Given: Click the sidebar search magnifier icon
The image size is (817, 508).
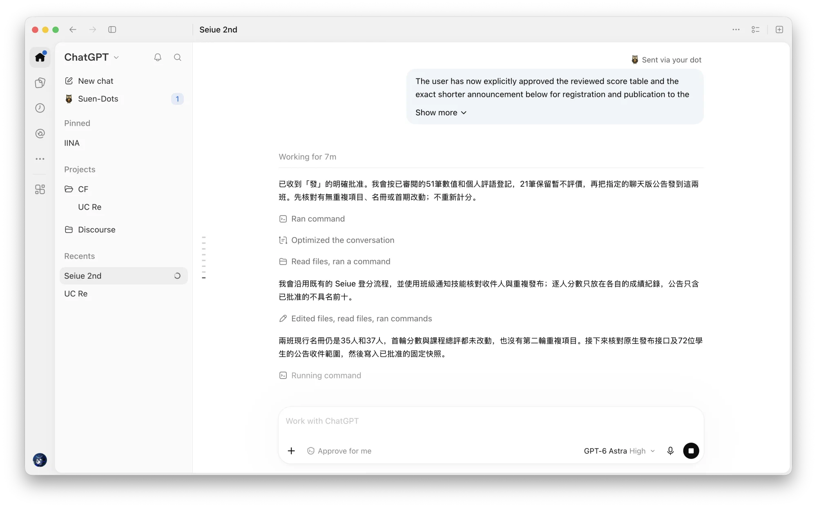Looking at the screenshot, I should (177, 57).
